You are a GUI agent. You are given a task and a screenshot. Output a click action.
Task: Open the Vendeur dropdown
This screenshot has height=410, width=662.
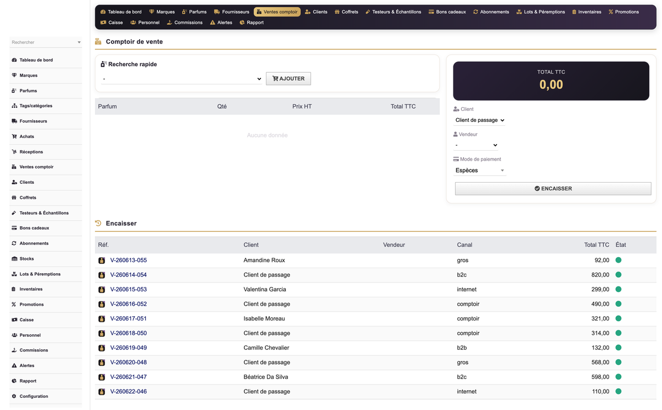coord(476,145)
